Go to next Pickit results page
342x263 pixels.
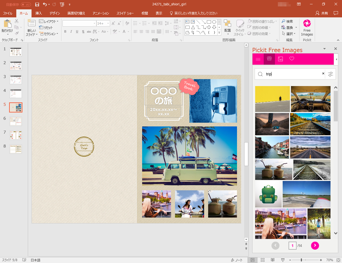pyautogui.click(x=315, y=245)
